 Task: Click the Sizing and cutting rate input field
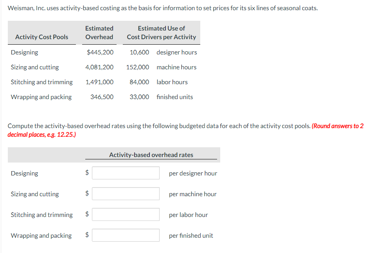tap(125, 193)
